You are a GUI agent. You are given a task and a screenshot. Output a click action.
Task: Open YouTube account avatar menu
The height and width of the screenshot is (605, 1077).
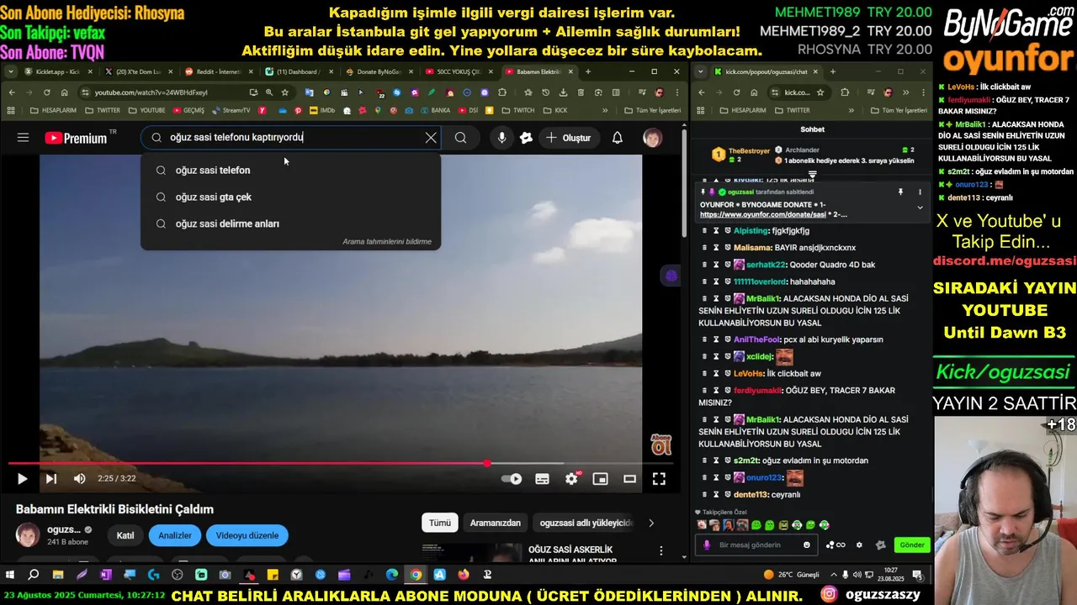pos(652,138)
